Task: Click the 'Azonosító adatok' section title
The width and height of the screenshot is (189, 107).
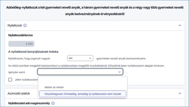Action: coord(19,93)
